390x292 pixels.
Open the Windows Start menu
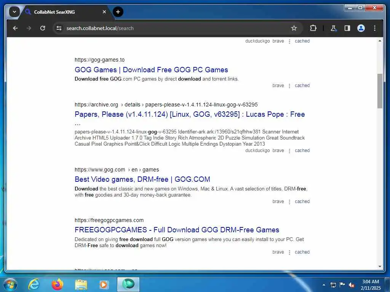click(x=10, y=284)
